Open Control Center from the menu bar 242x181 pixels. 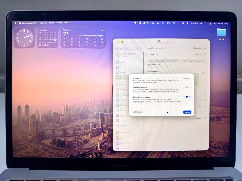point(210,24)
